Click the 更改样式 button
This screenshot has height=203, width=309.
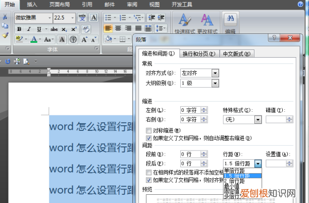[x=208, y=23]
